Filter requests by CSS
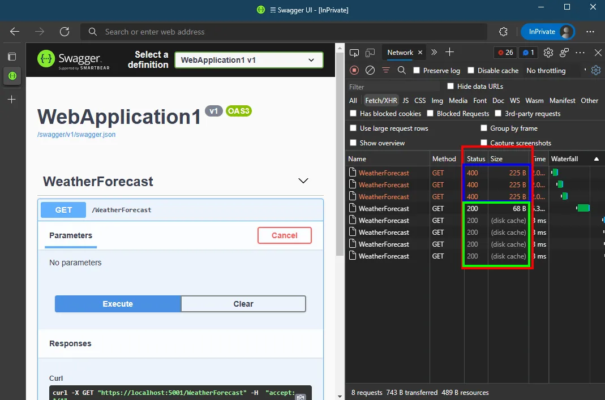The image size is (605, 400). tap(420, 101)
